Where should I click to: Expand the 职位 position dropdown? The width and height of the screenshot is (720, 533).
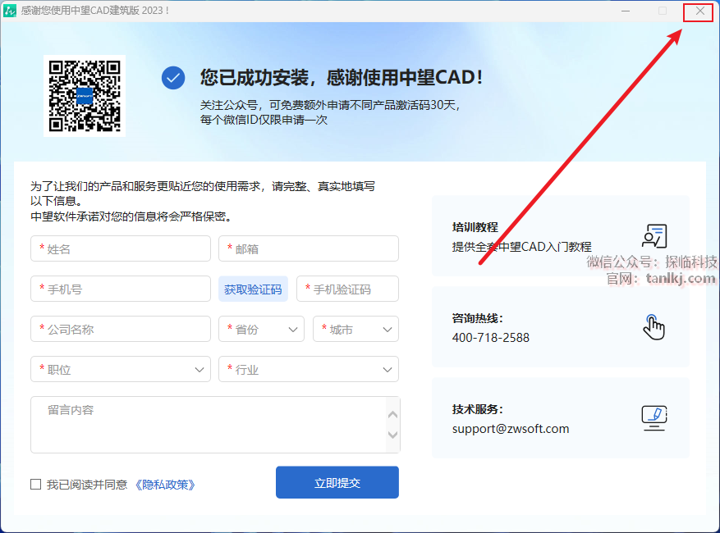point(121,369)
